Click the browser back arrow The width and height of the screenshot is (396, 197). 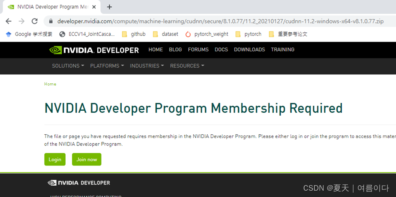[8, 21]
